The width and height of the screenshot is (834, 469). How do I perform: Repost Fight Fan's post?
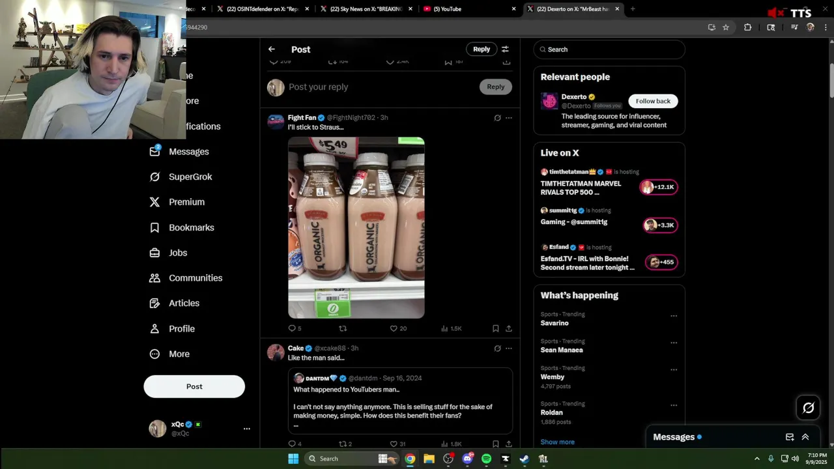click(343, 328)
